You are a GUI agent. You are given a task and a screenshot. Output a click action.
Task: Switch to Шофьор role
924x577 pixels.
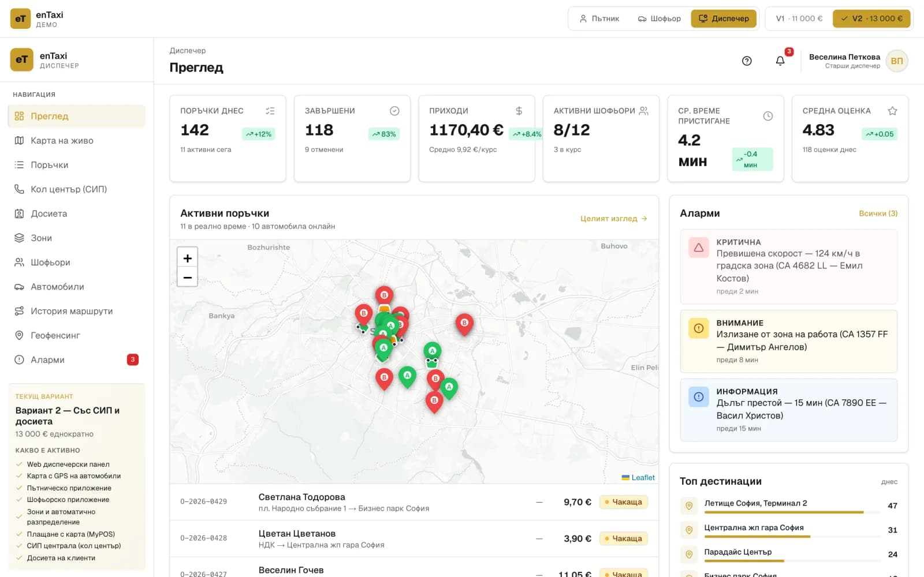tap(659, 18)
